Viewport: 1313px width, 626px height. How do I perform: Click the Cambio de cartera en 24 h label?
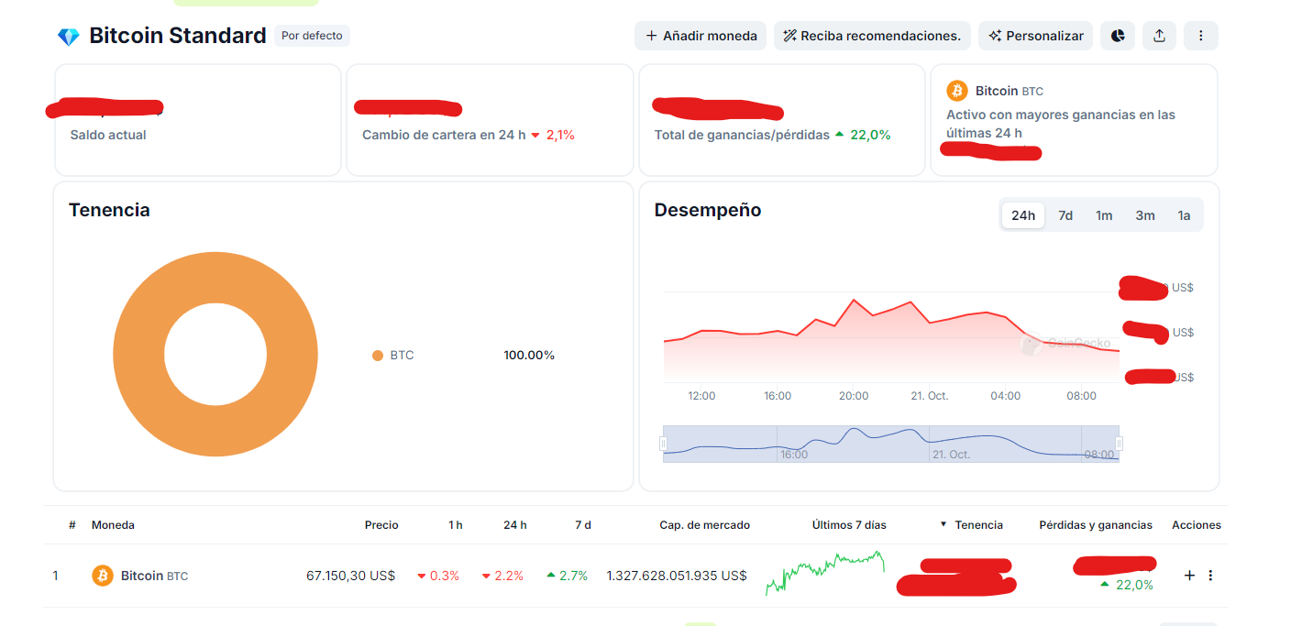tap(444, 135)
